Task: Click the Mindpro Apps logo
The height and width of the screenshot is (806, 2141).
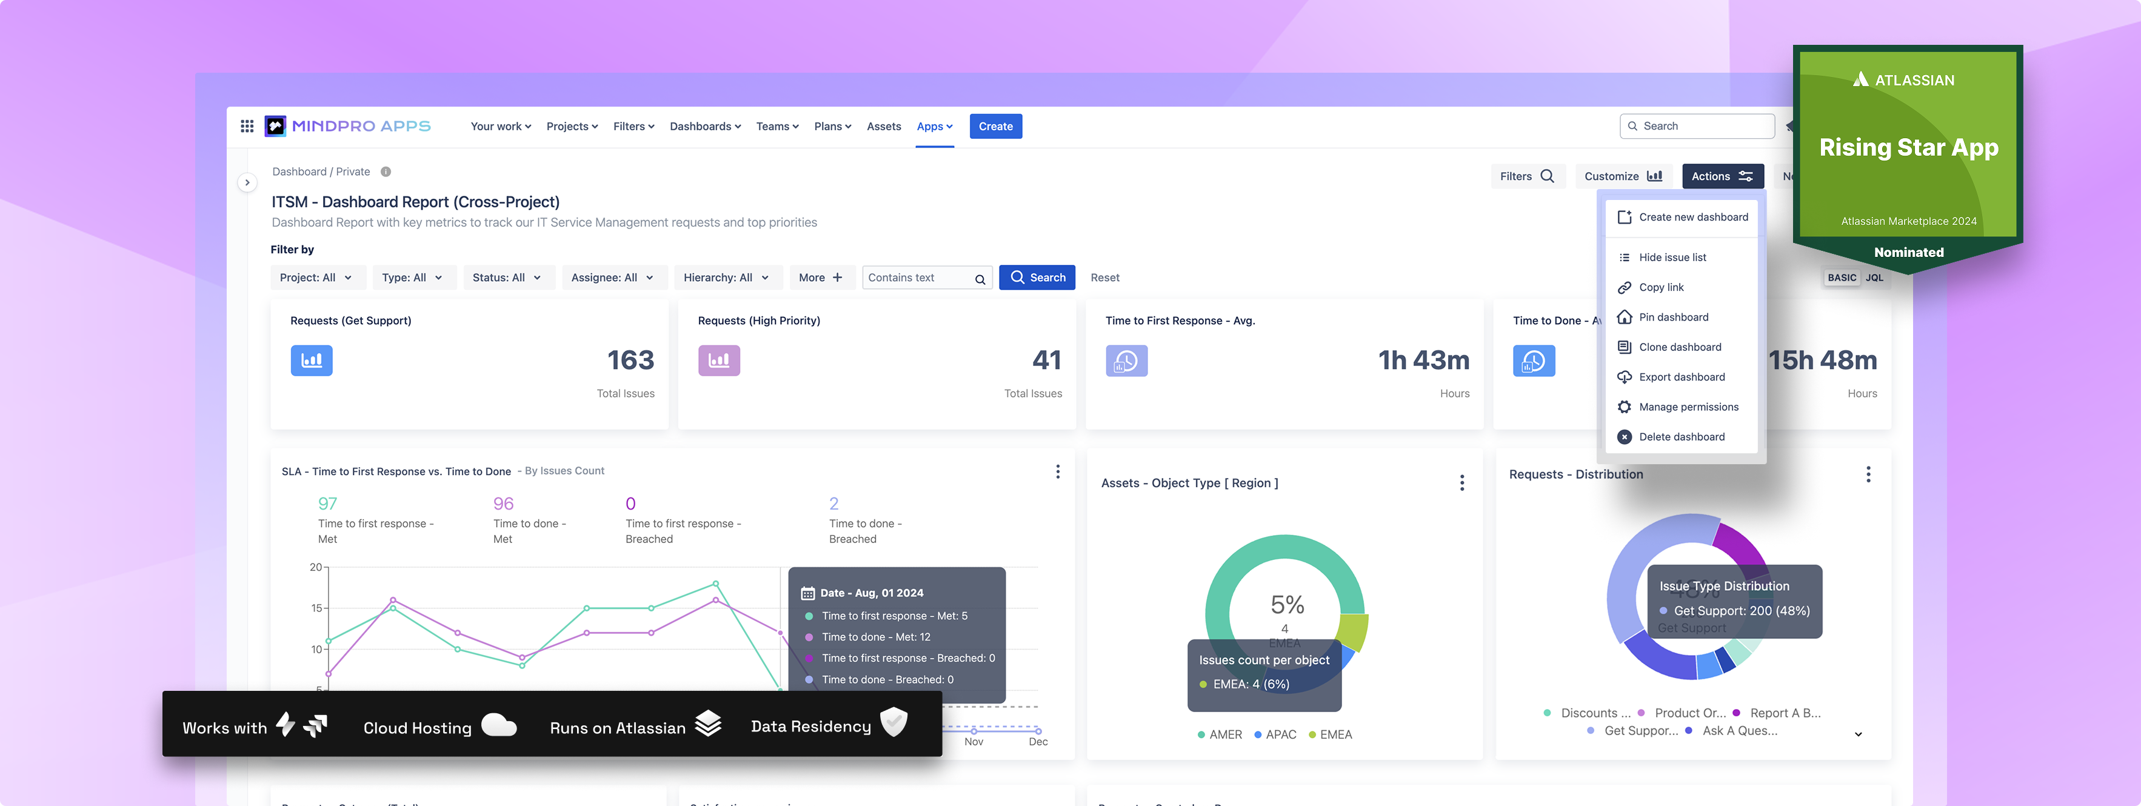Action: (347, 126)
